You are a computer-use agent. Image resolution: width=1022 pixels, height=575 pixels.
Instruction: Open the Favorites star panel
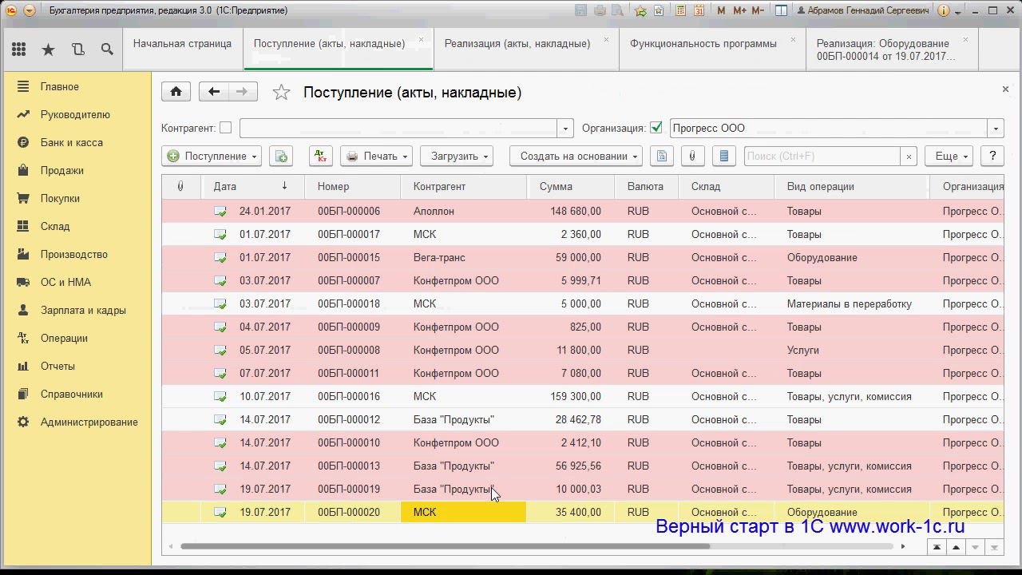(49, 50)
